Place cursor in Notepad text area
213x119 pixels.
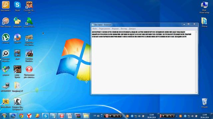[x=143, y=62]
